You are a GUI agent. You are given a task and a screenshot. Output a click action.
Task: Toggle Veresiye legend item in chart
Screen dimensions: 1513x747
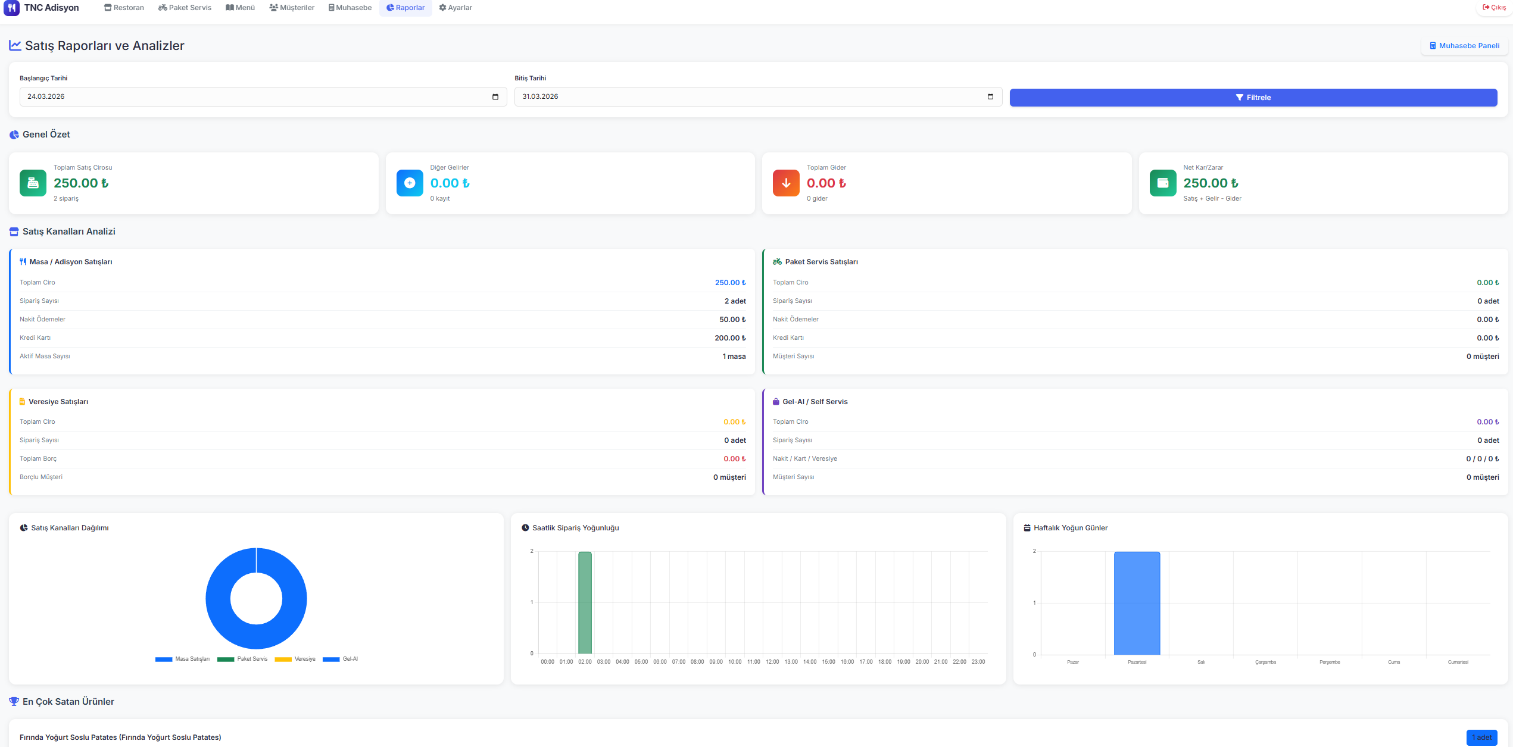[x=295, y=659]
